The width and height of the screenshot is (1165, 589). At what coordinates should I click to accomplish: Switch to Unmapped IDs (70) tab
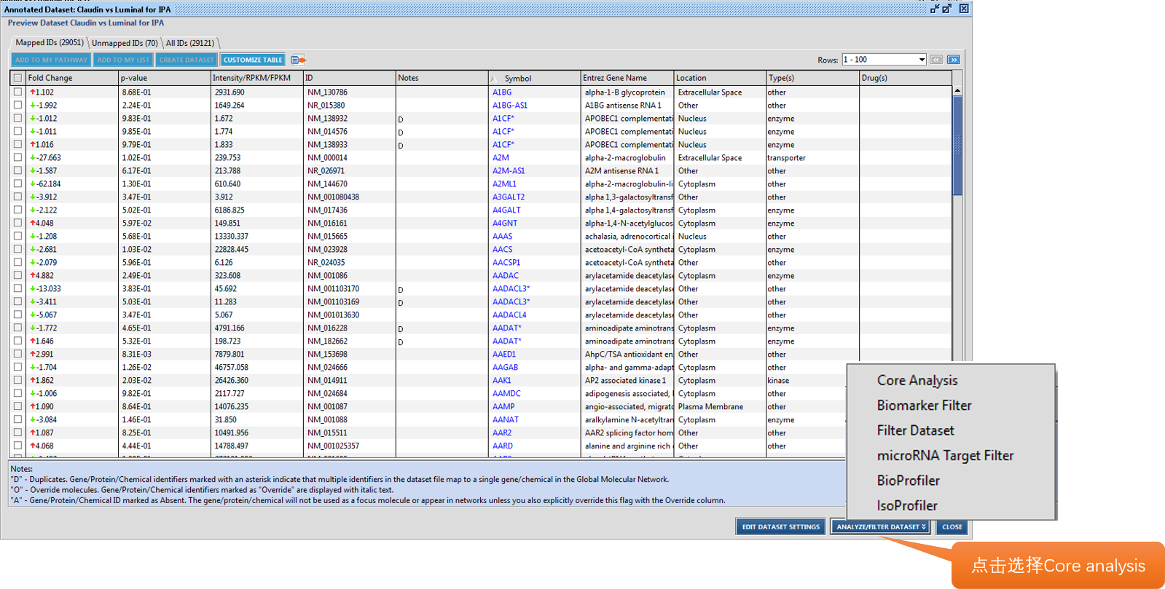(125, 43)
